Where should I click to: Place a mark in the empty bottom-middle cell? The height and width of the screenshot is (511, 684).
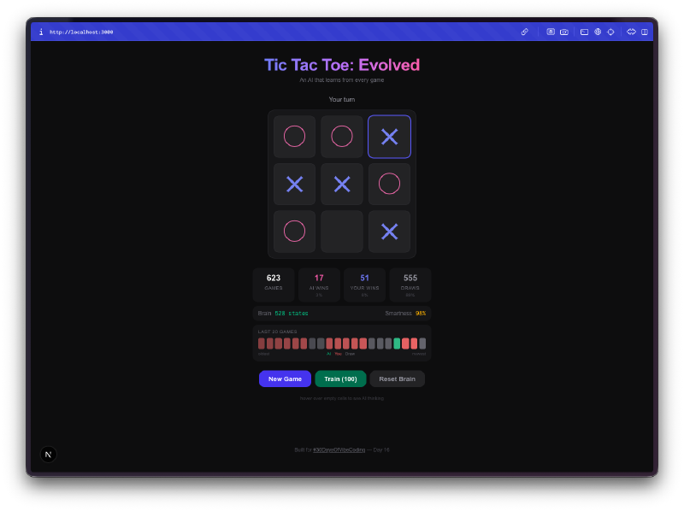(342, 232)
